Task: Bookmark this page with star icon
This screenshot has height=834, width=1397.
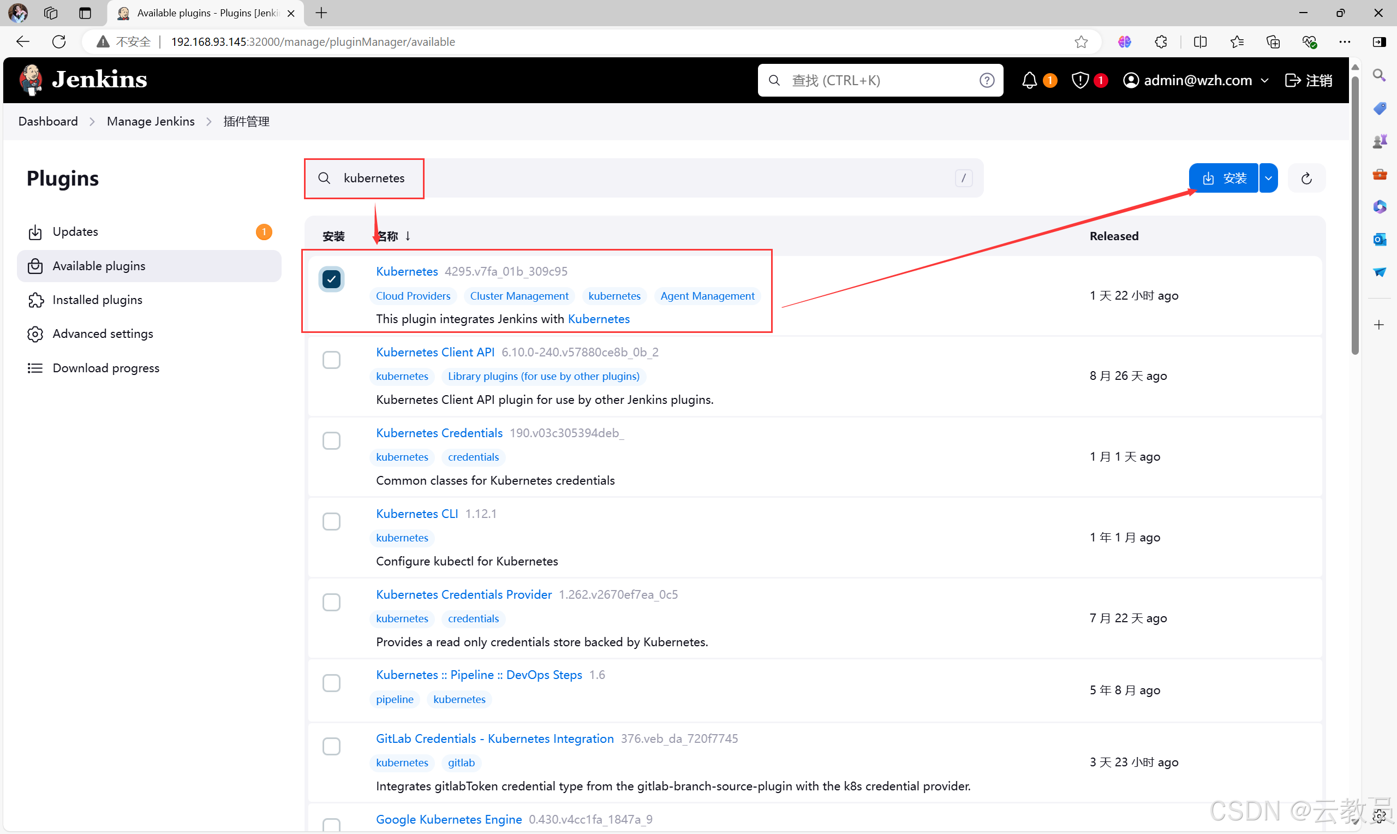Action: click(x=1082, y=41)
